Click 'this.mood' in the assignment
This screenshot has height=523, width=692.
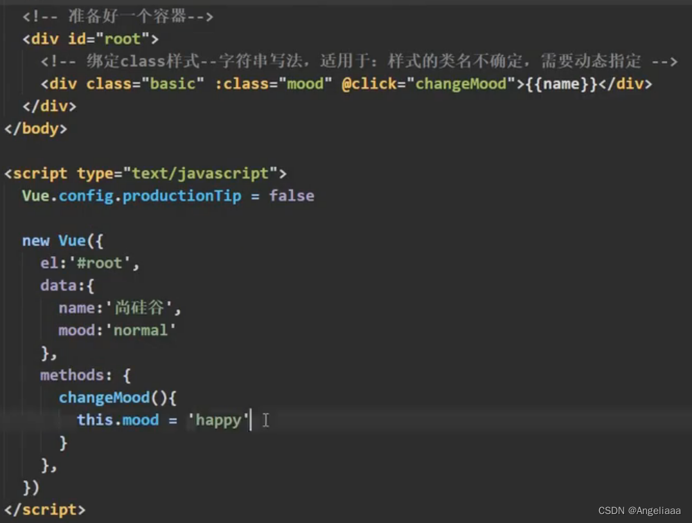(x=118, y=420)
